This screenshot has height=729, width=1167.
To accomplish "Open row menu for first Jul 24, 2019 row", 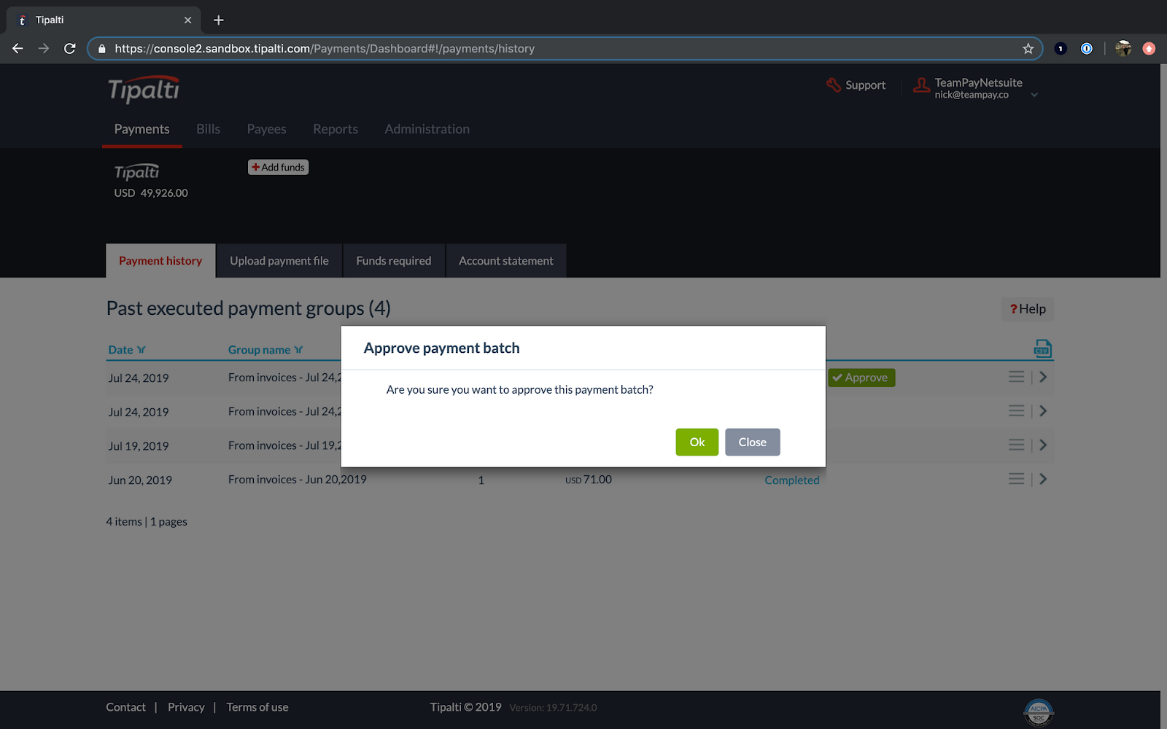I will click(x=1016, y=377).
